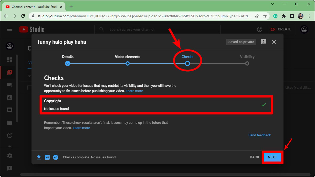315x177 pixels.
Task: Open Copyright section in sidebar
Action: click(x=10, y=135)
